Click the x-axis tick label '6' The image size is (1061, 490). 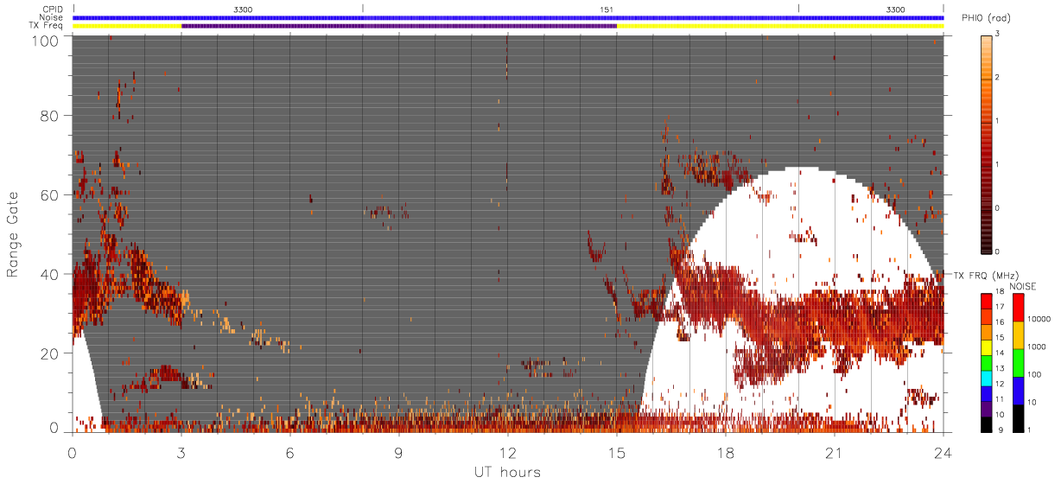click(x=290, y=452)
